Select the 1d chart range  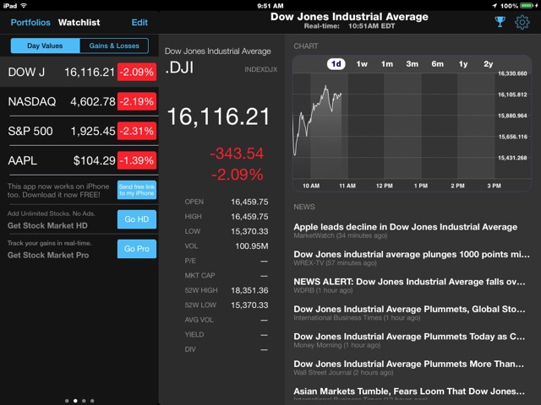[x=336, y=64]
